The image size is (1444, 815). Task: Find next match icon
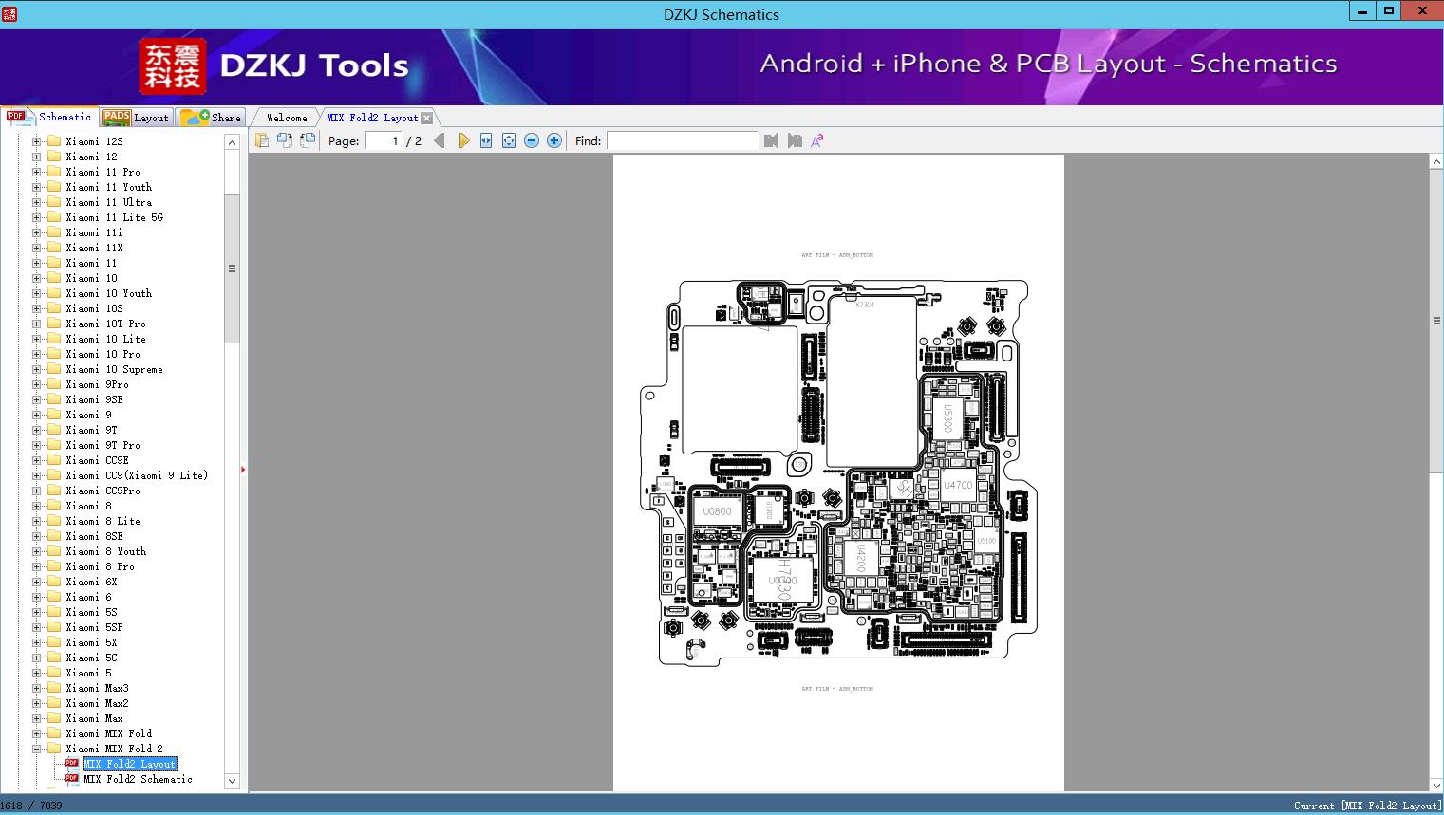795,140
